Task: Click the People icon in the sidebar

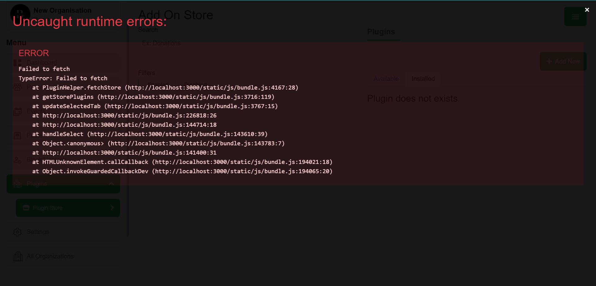Action: [18, 87]
